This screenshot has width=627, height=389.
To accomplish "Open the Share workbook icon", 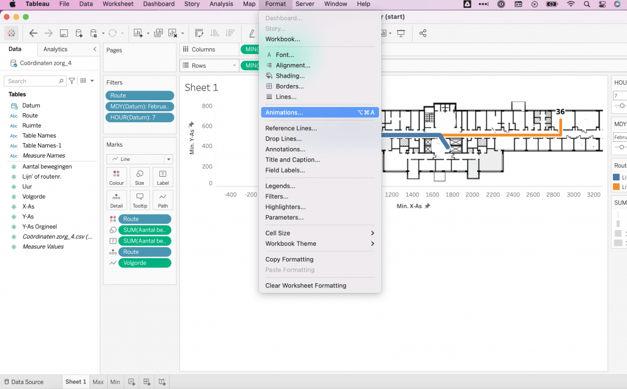I will (422, 33).
